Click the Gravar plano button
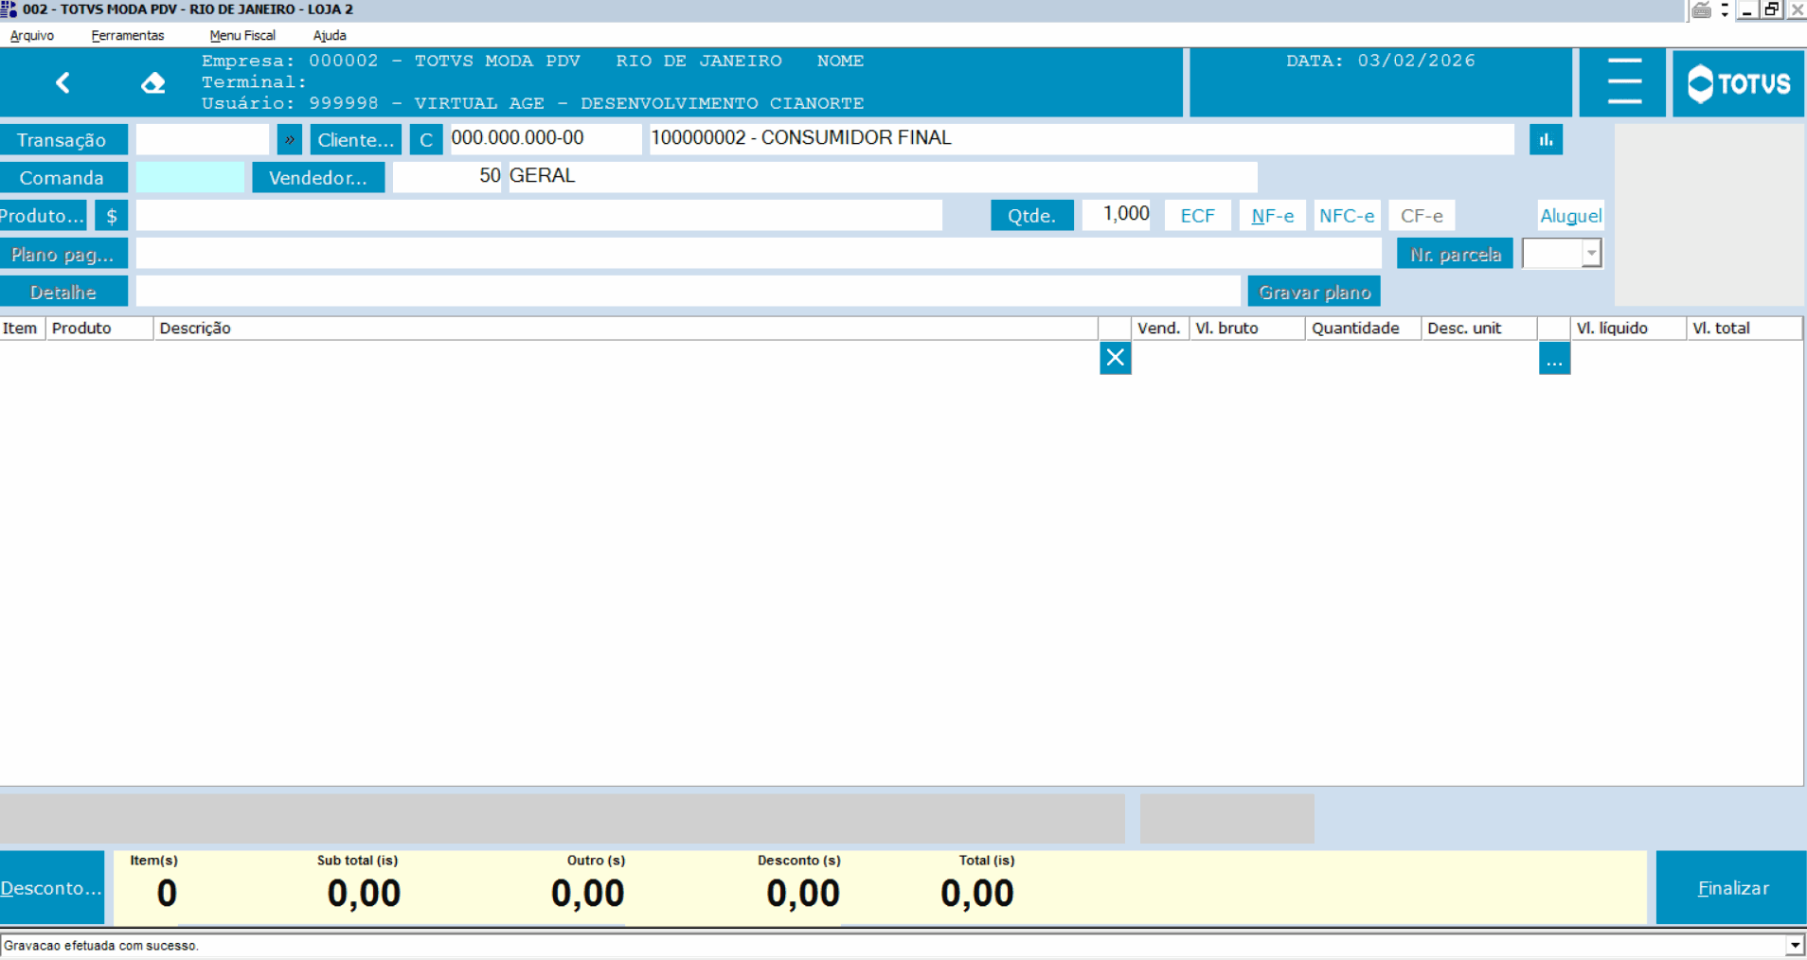This screenshot has height=960, width=1807. pyautogui.click(x=1315, y=292)
